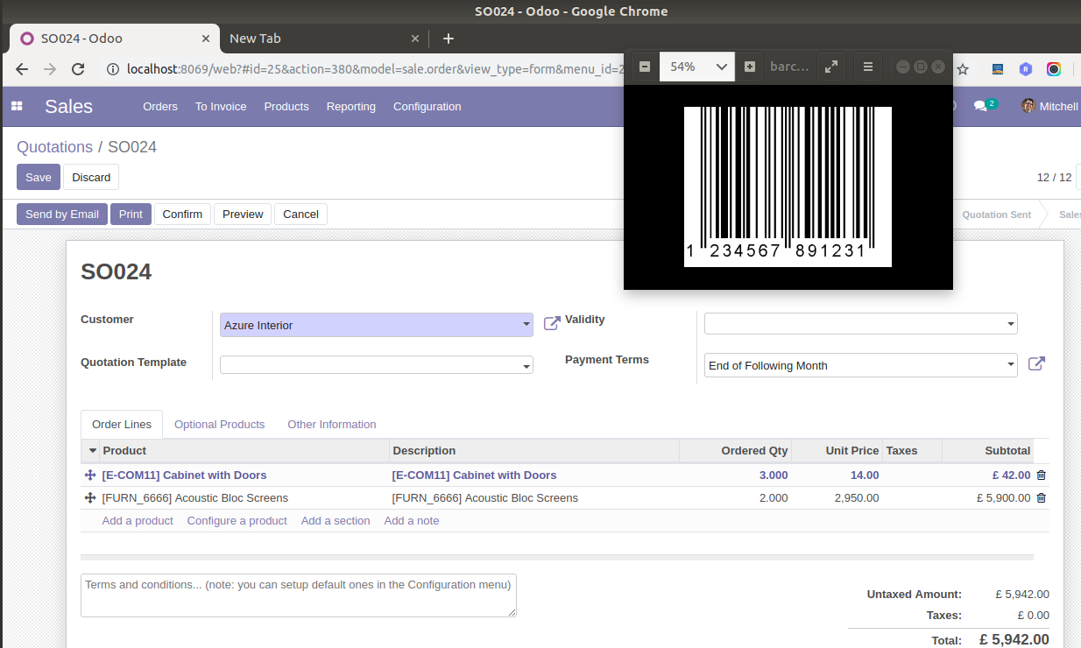
Task: Click the purple hexagon R extension icon
Action: 1025,69
